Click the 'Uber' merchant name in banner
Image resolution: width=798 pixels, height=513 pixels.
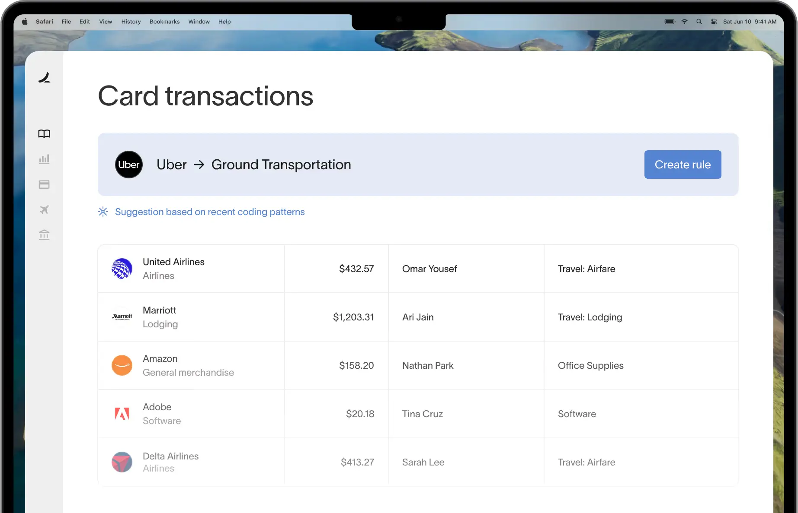pos(172,165)
